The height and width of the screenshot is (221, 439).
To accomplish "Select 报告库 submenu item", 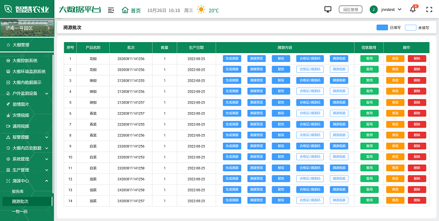I will 18,191.
